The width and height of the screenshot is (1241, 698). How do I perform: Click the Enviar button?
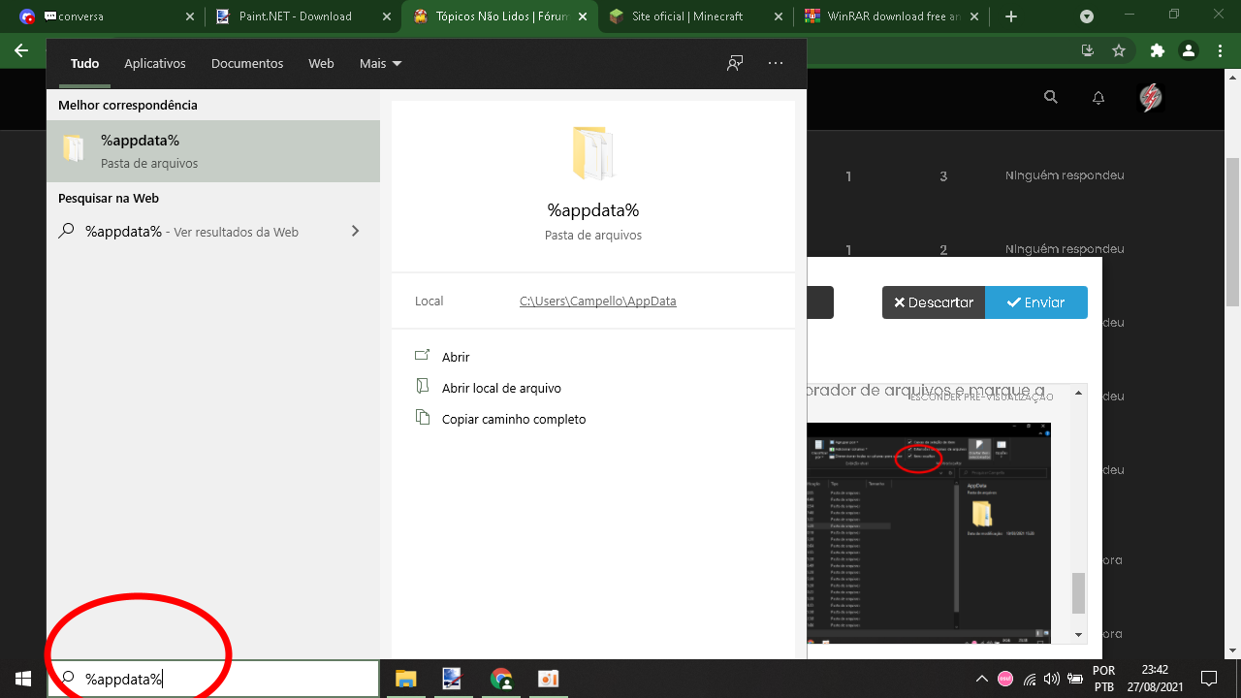coord(1036,302)
